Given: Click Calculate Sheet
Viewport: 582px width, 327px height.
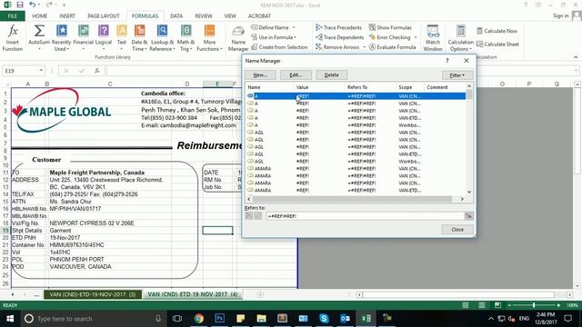Looking at the screenshot, I should 497,45.
